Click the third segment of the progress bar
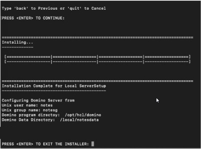Viewport: 201px width, 149px height. click(x=120, y=57)
